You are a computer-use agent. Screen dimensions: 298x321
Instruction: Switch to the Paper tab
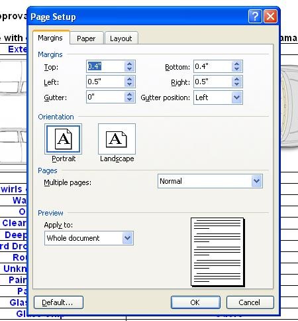86,38
